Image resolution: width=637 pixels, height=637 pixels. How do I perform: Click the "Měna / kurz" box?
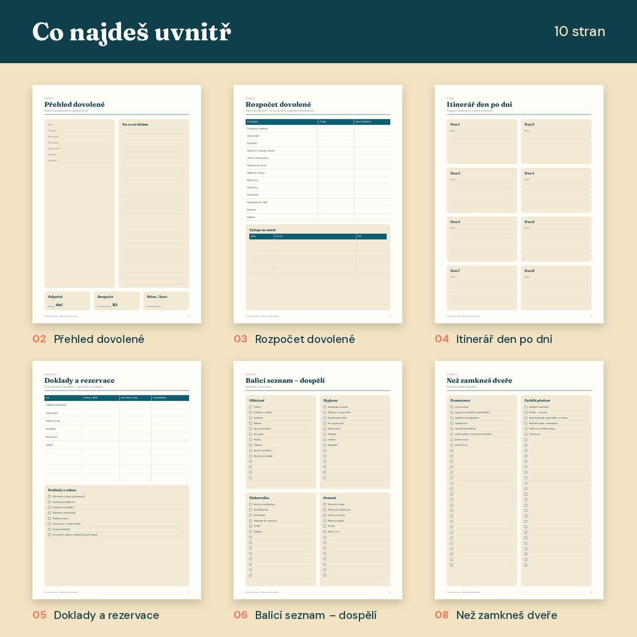[166, 301]
